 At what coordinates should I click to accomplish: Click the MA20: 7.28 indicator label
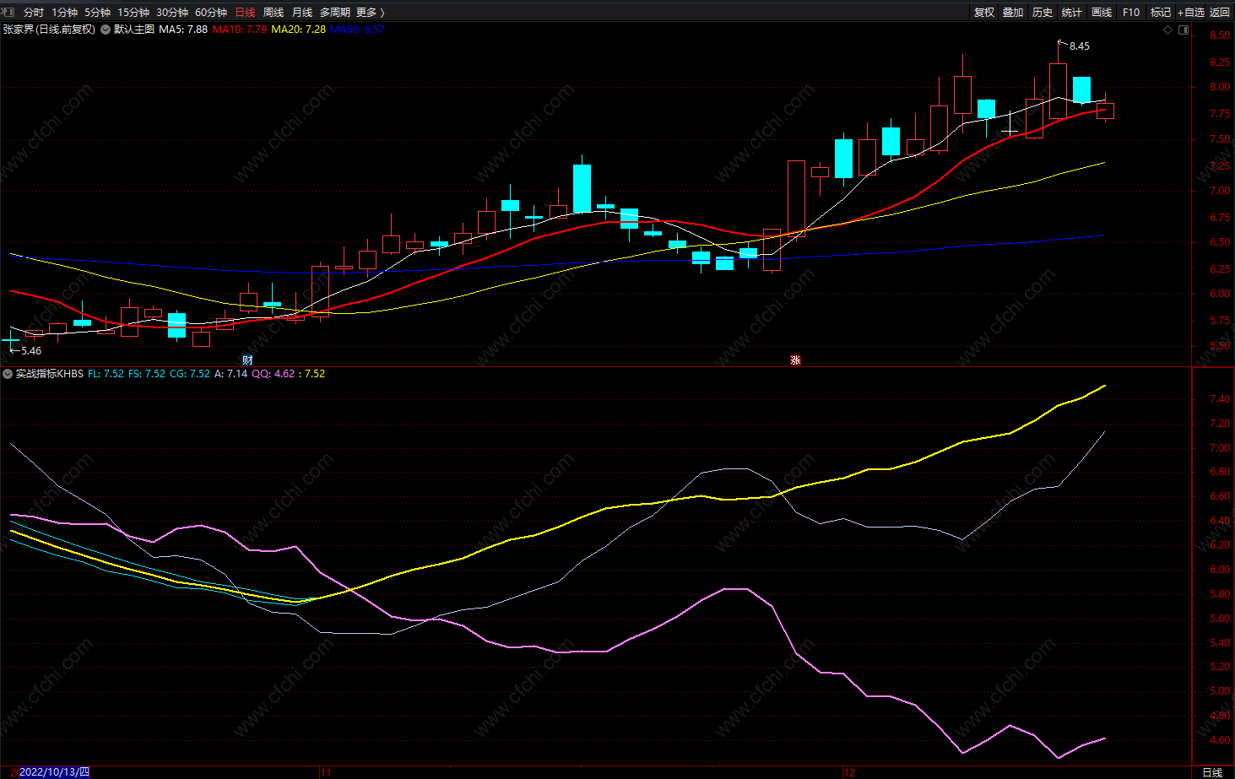point(299,30)
